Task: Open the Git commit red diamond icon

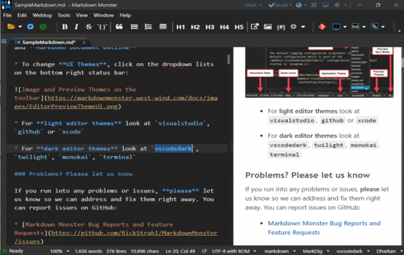Action: [322, 26]
